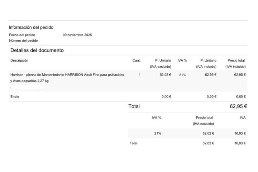This screenshot has height=172, width=258.
Task: Click the large total amount '62,95 €'
Action: [x=238, y=106]
